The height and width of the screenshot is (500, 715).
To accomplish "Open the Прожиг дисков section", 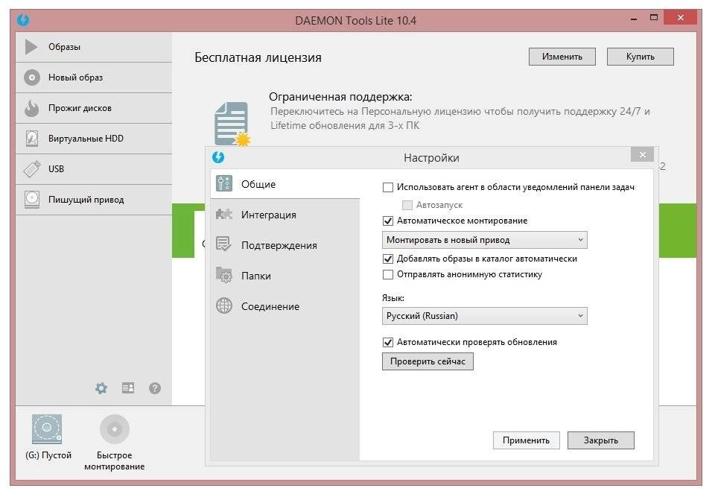I will point(94,108).
